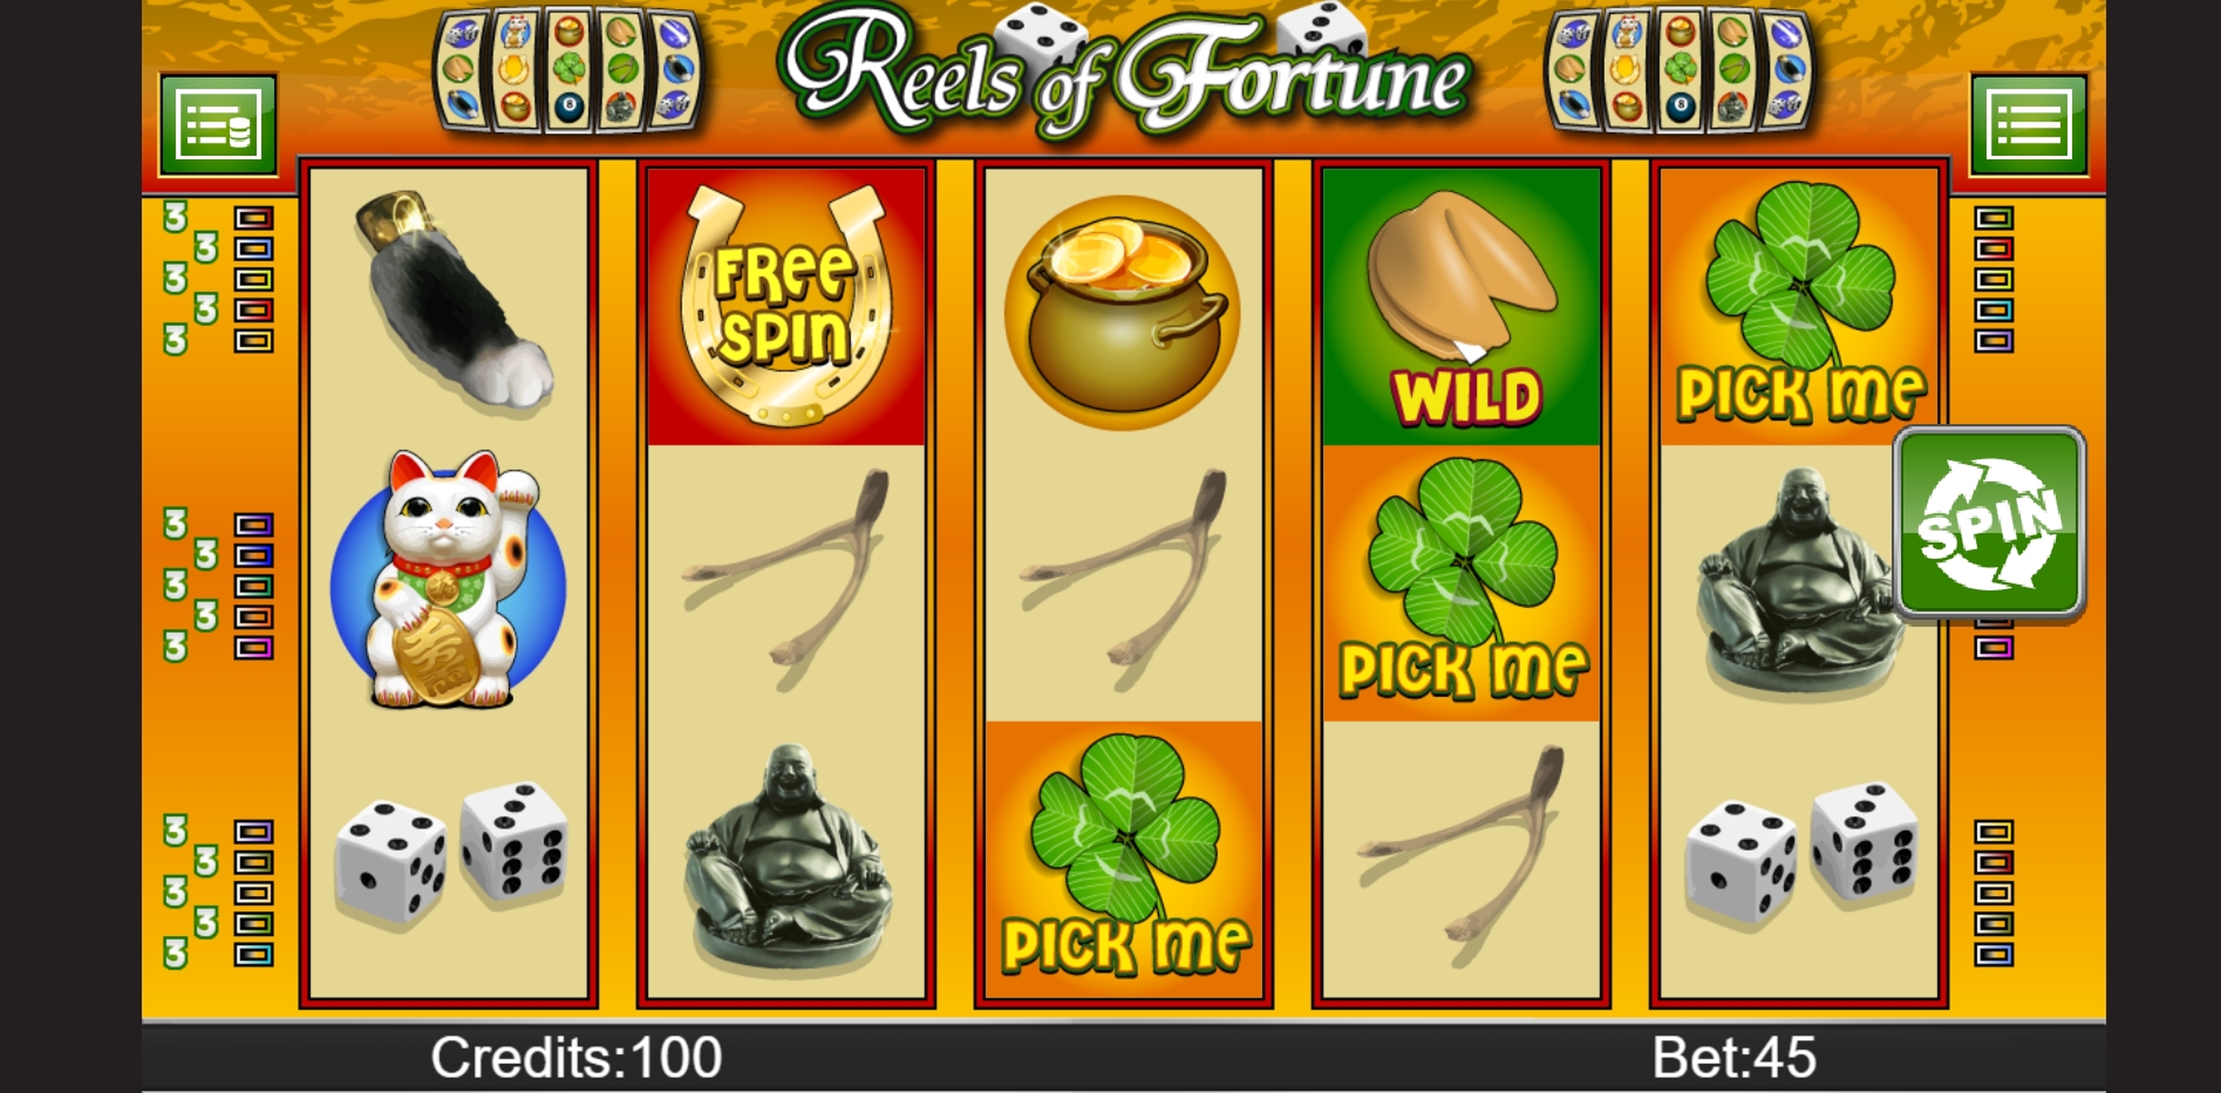This screenshot has height=1093, width=2221.
Task: Select the Wild fortune cookie symbol
Action: (x=1462, y=307)
